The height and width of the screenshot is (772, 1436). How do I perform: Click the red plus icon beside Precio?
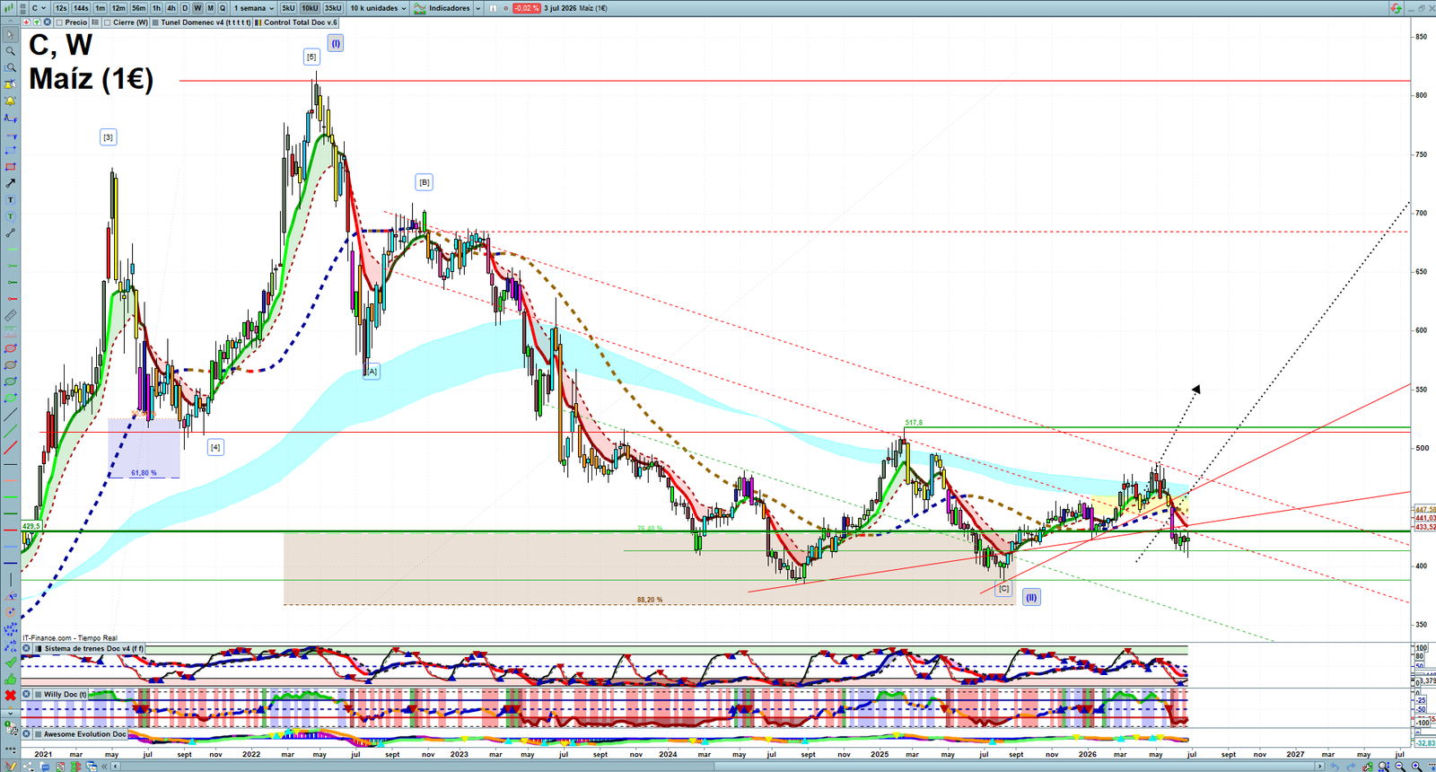pos(26,22)
